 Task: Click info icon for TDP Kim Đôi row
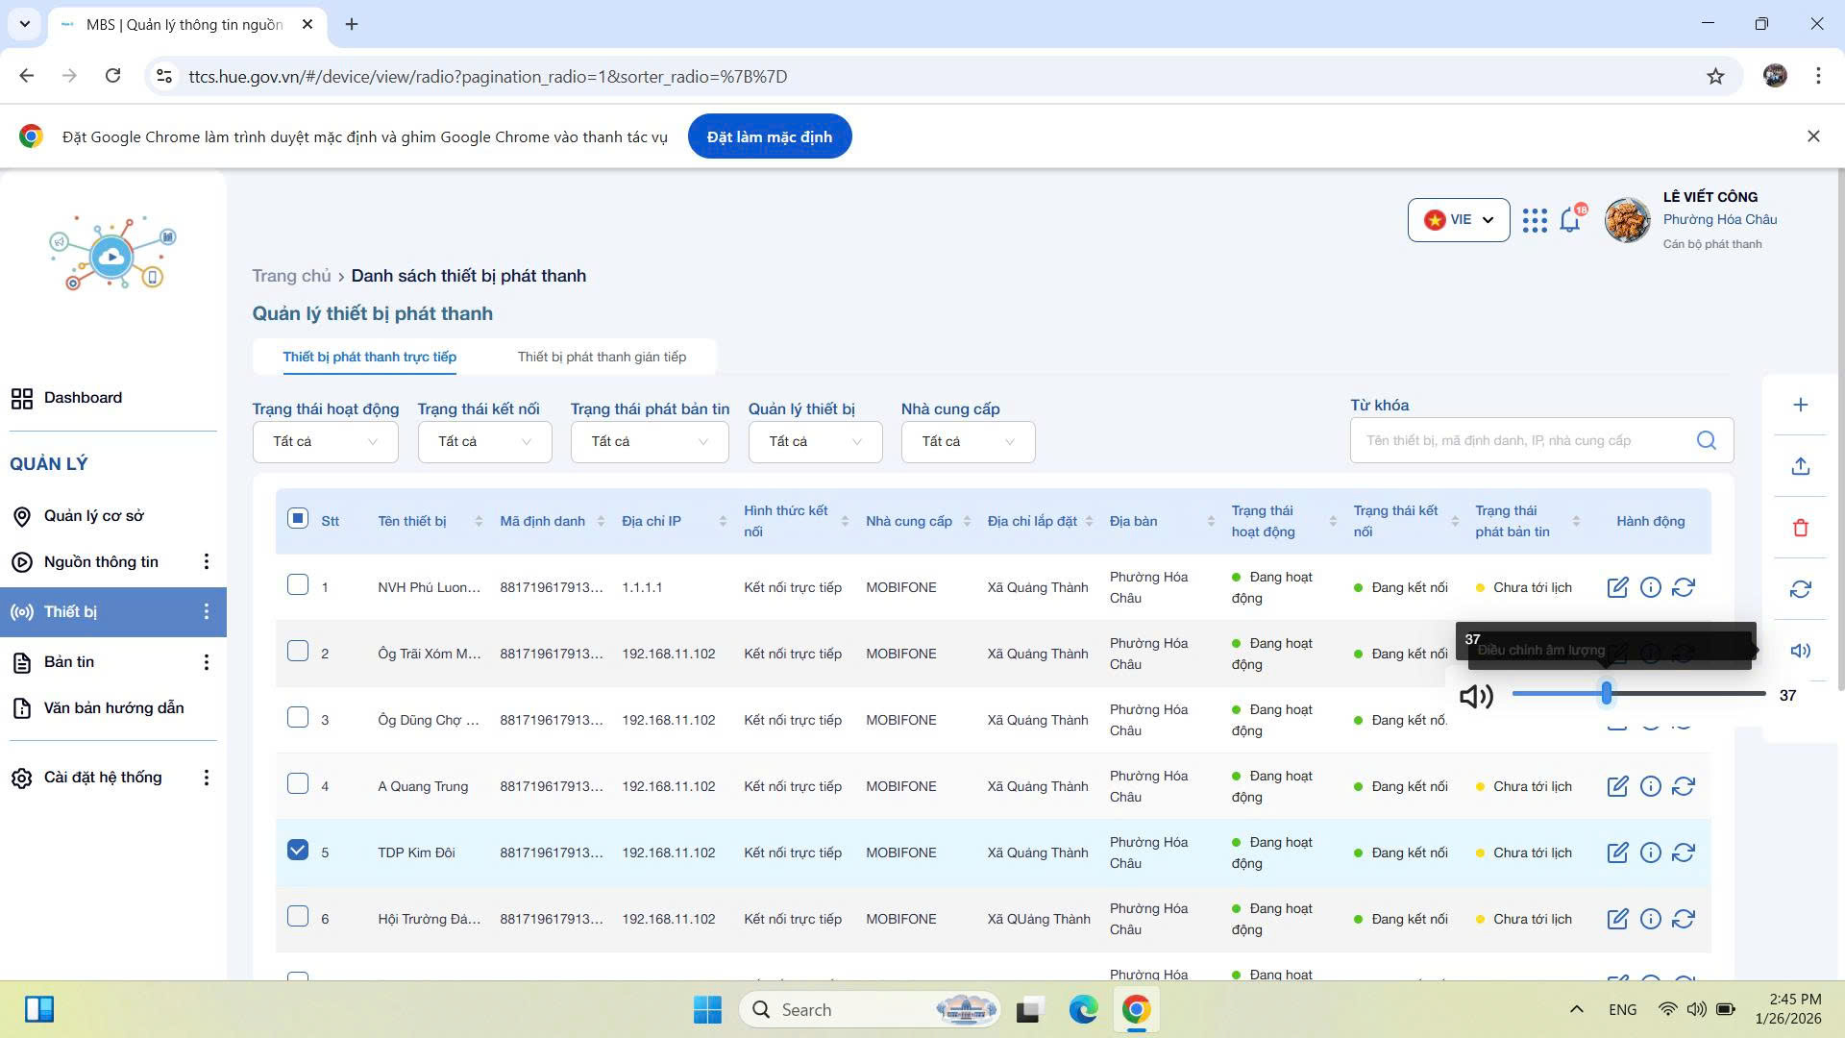pos(1650,853)
